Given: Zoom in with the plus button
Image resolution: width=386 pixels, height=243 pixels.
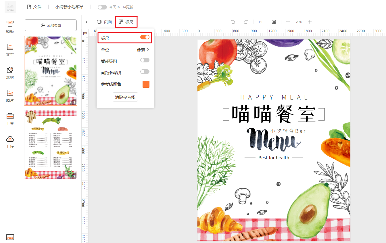Looking at the screenshot, I should pyautogui.click(x=310, y=22).
